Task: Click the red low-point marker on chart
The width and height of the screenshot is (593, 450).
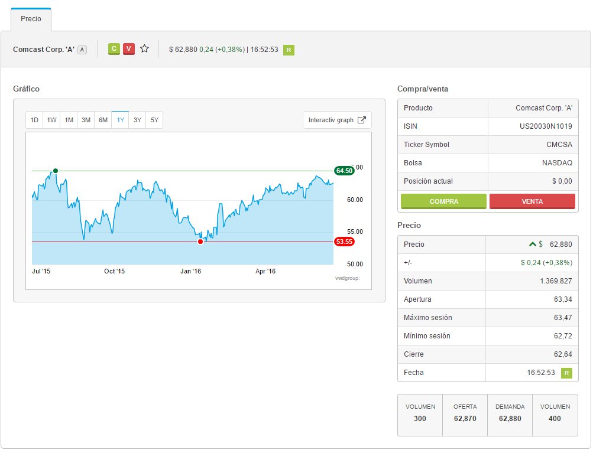Action: pyautogui.click(x=200, y=242)
